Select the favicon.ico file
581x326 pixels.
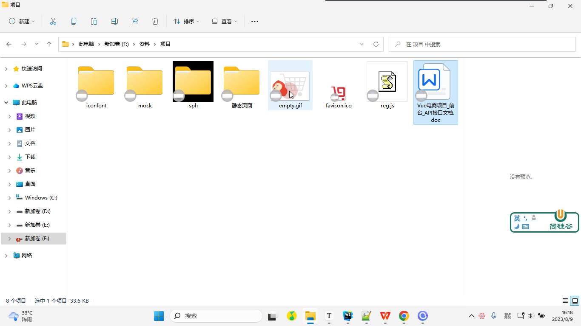click(x=339, y=86)
